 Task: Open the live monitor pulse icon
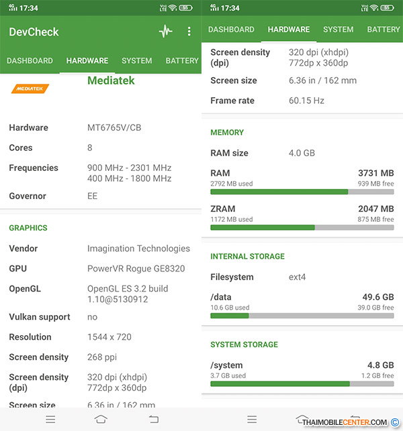click(165, 32)
